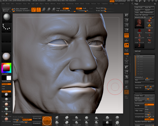Toggle the Zadd sculpt mode
158x126 pixels.
79,8
